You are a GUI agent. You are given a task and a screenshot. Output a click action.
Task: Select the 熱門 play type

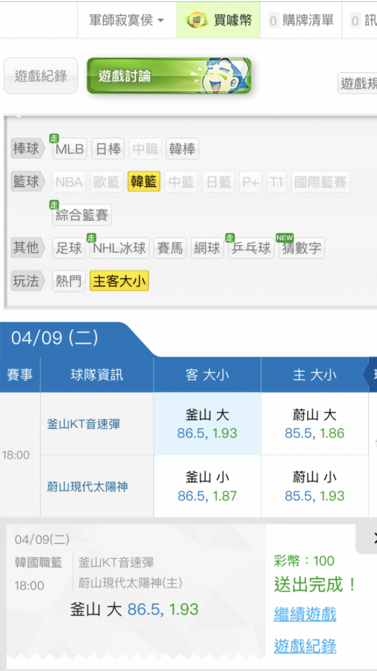pos(69,281)
